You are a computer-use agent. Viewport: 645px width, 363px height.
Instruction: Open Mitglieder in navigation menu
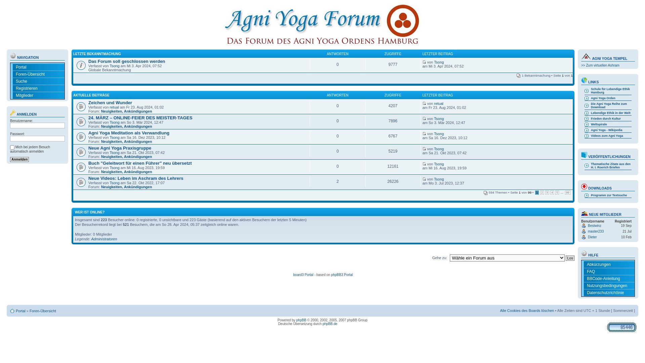pyautogui.click(x=39, y=95)
